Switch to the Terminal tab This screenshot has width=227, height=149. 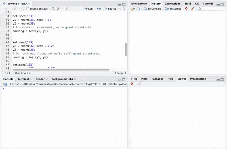(x=23, y=79)
